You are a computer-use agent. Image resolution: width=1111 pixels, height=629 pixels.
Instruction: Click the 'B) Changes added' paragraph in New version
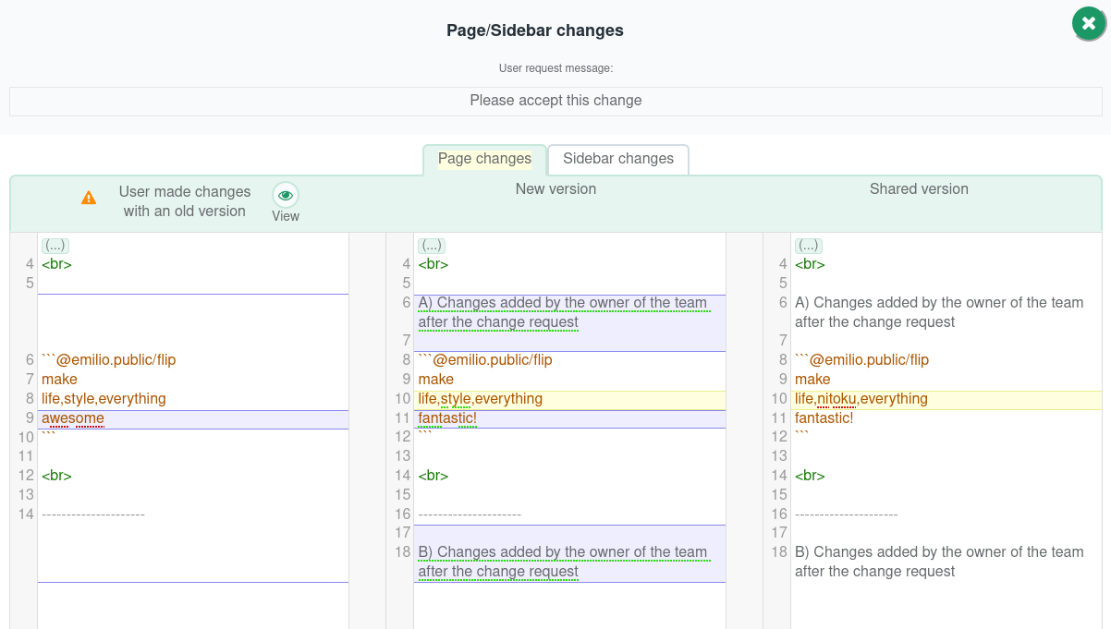point(563,562)
